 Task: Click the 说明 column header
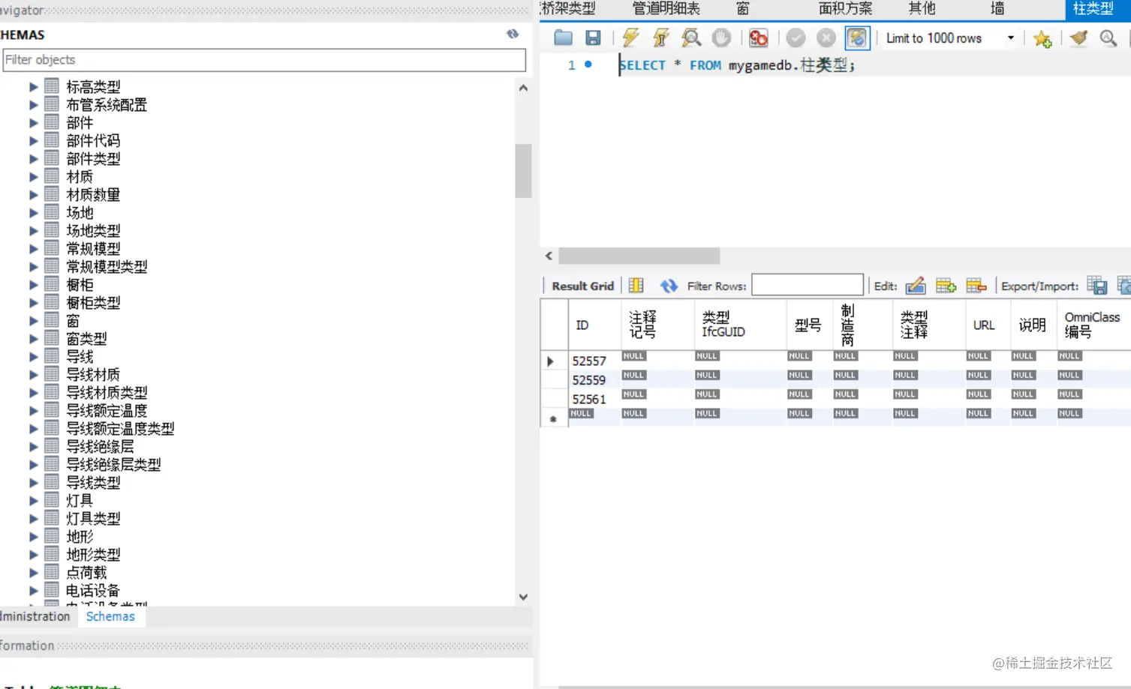(x=1032, y=325)
